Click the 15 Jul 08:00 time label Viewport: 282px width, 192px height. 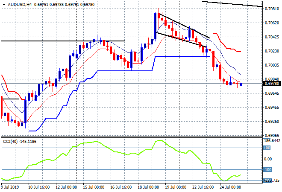click(94, 187)
